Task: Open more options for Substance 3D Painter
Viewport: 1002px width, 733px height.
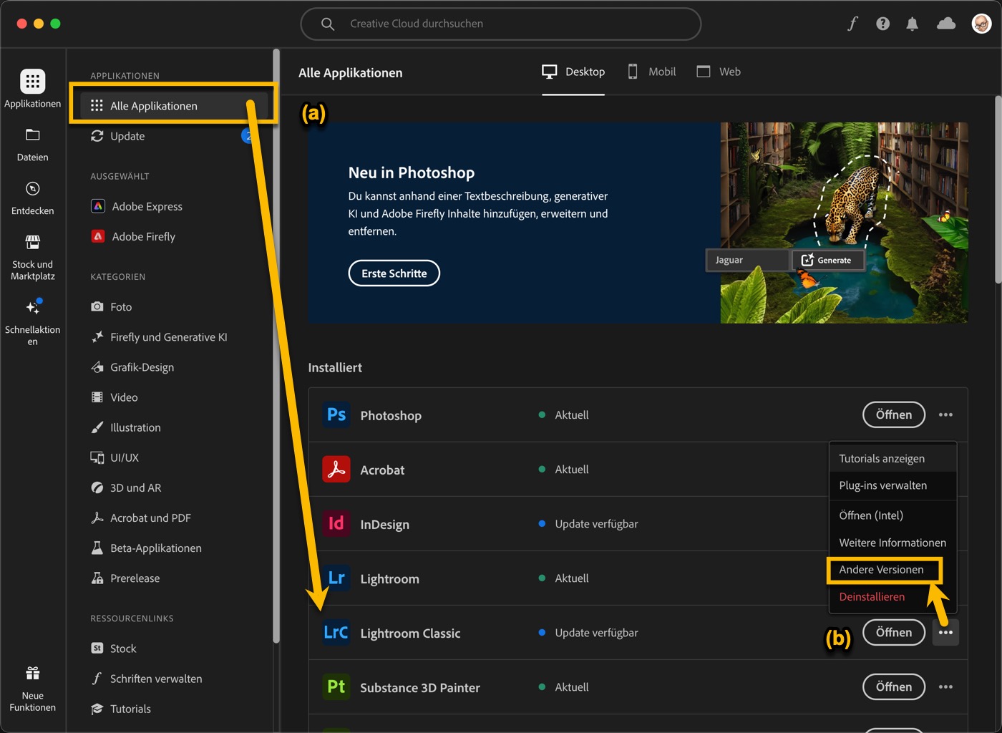Action: 945,687
